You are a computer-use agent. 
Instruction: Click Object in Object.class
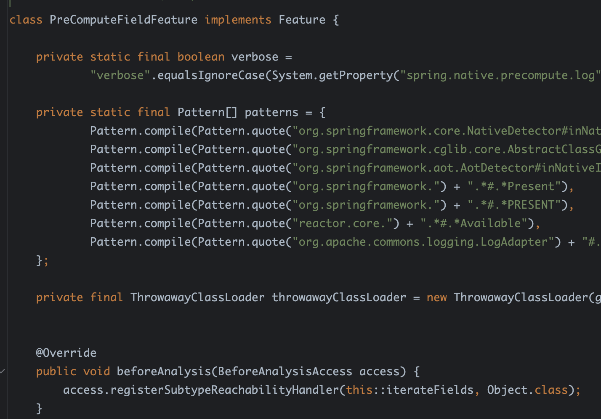(x=507, y=390)
